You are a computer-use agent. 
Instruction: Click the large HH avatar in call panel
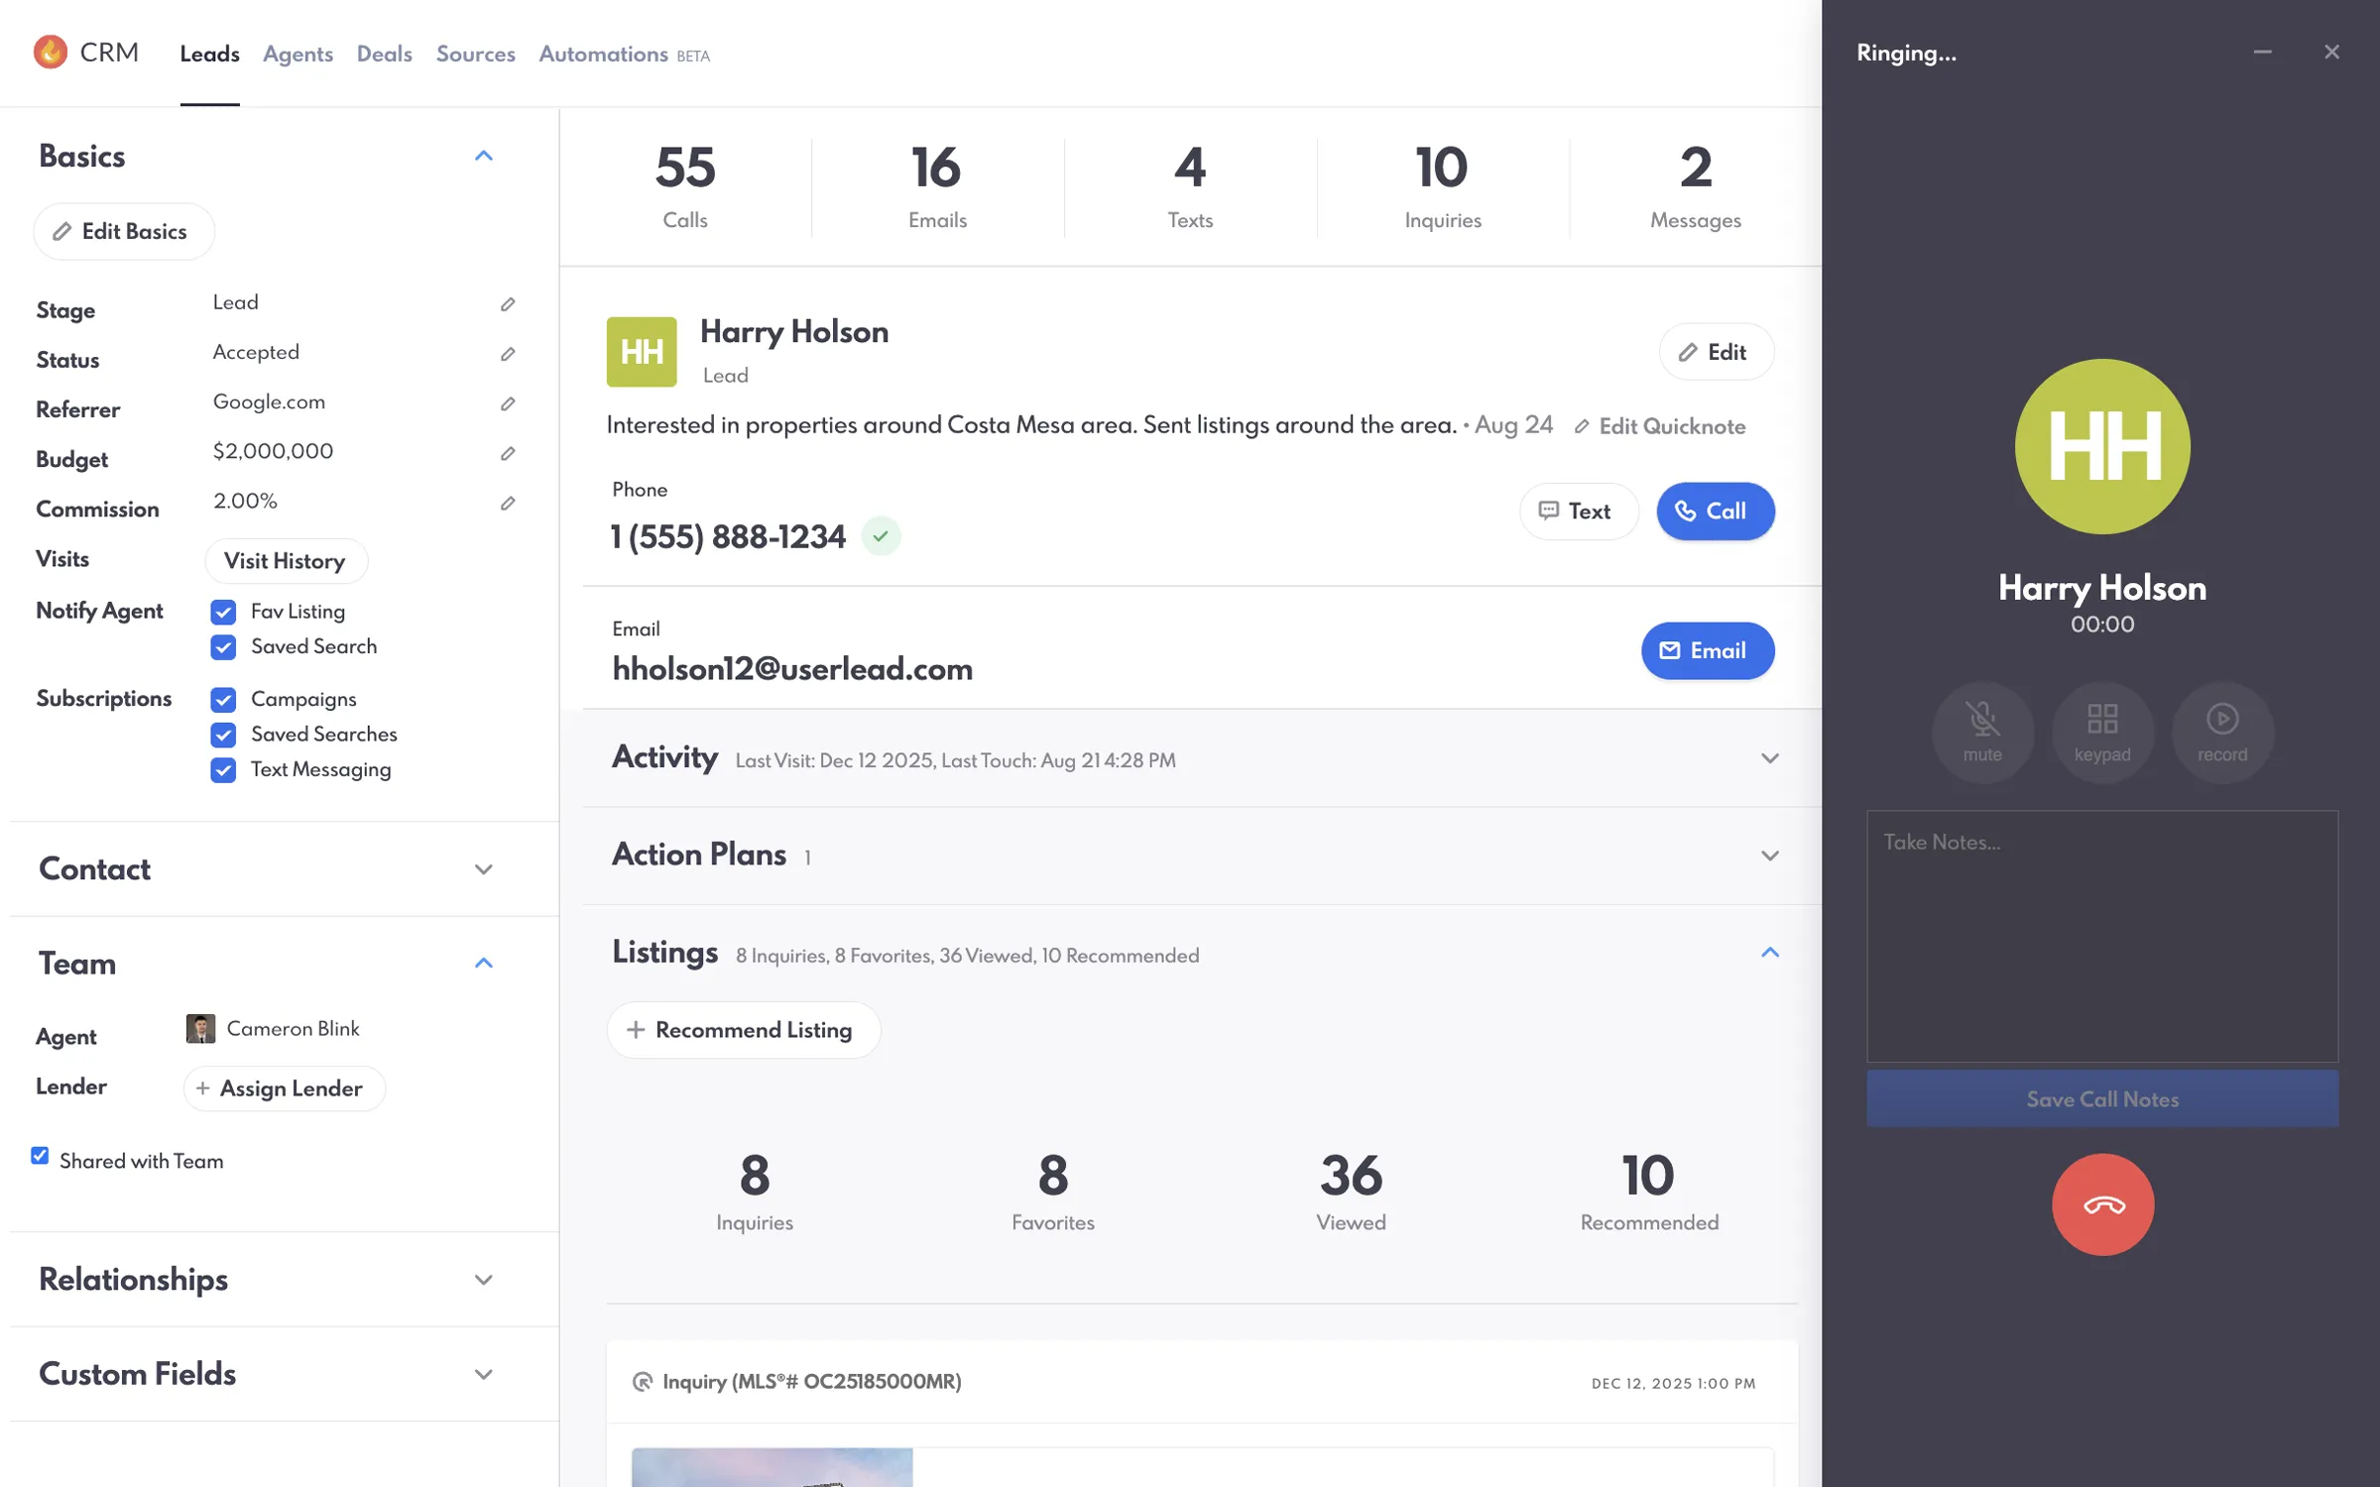tap(2102, 446)
